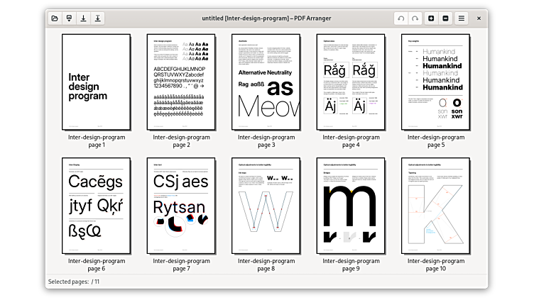The height and width of the screenshot is (300, 534).
Task: Click the Save icon
Action: tap(83, 18)
